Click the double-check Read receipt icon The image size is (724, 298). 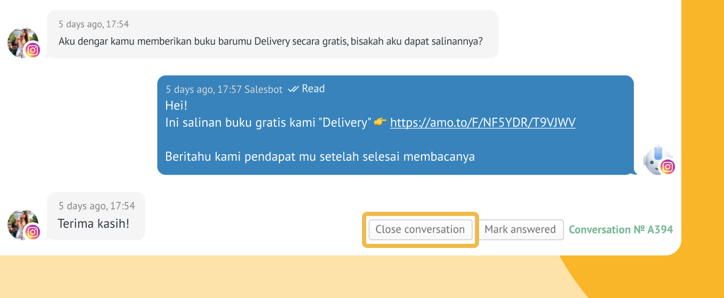click(x=293, y=89)
